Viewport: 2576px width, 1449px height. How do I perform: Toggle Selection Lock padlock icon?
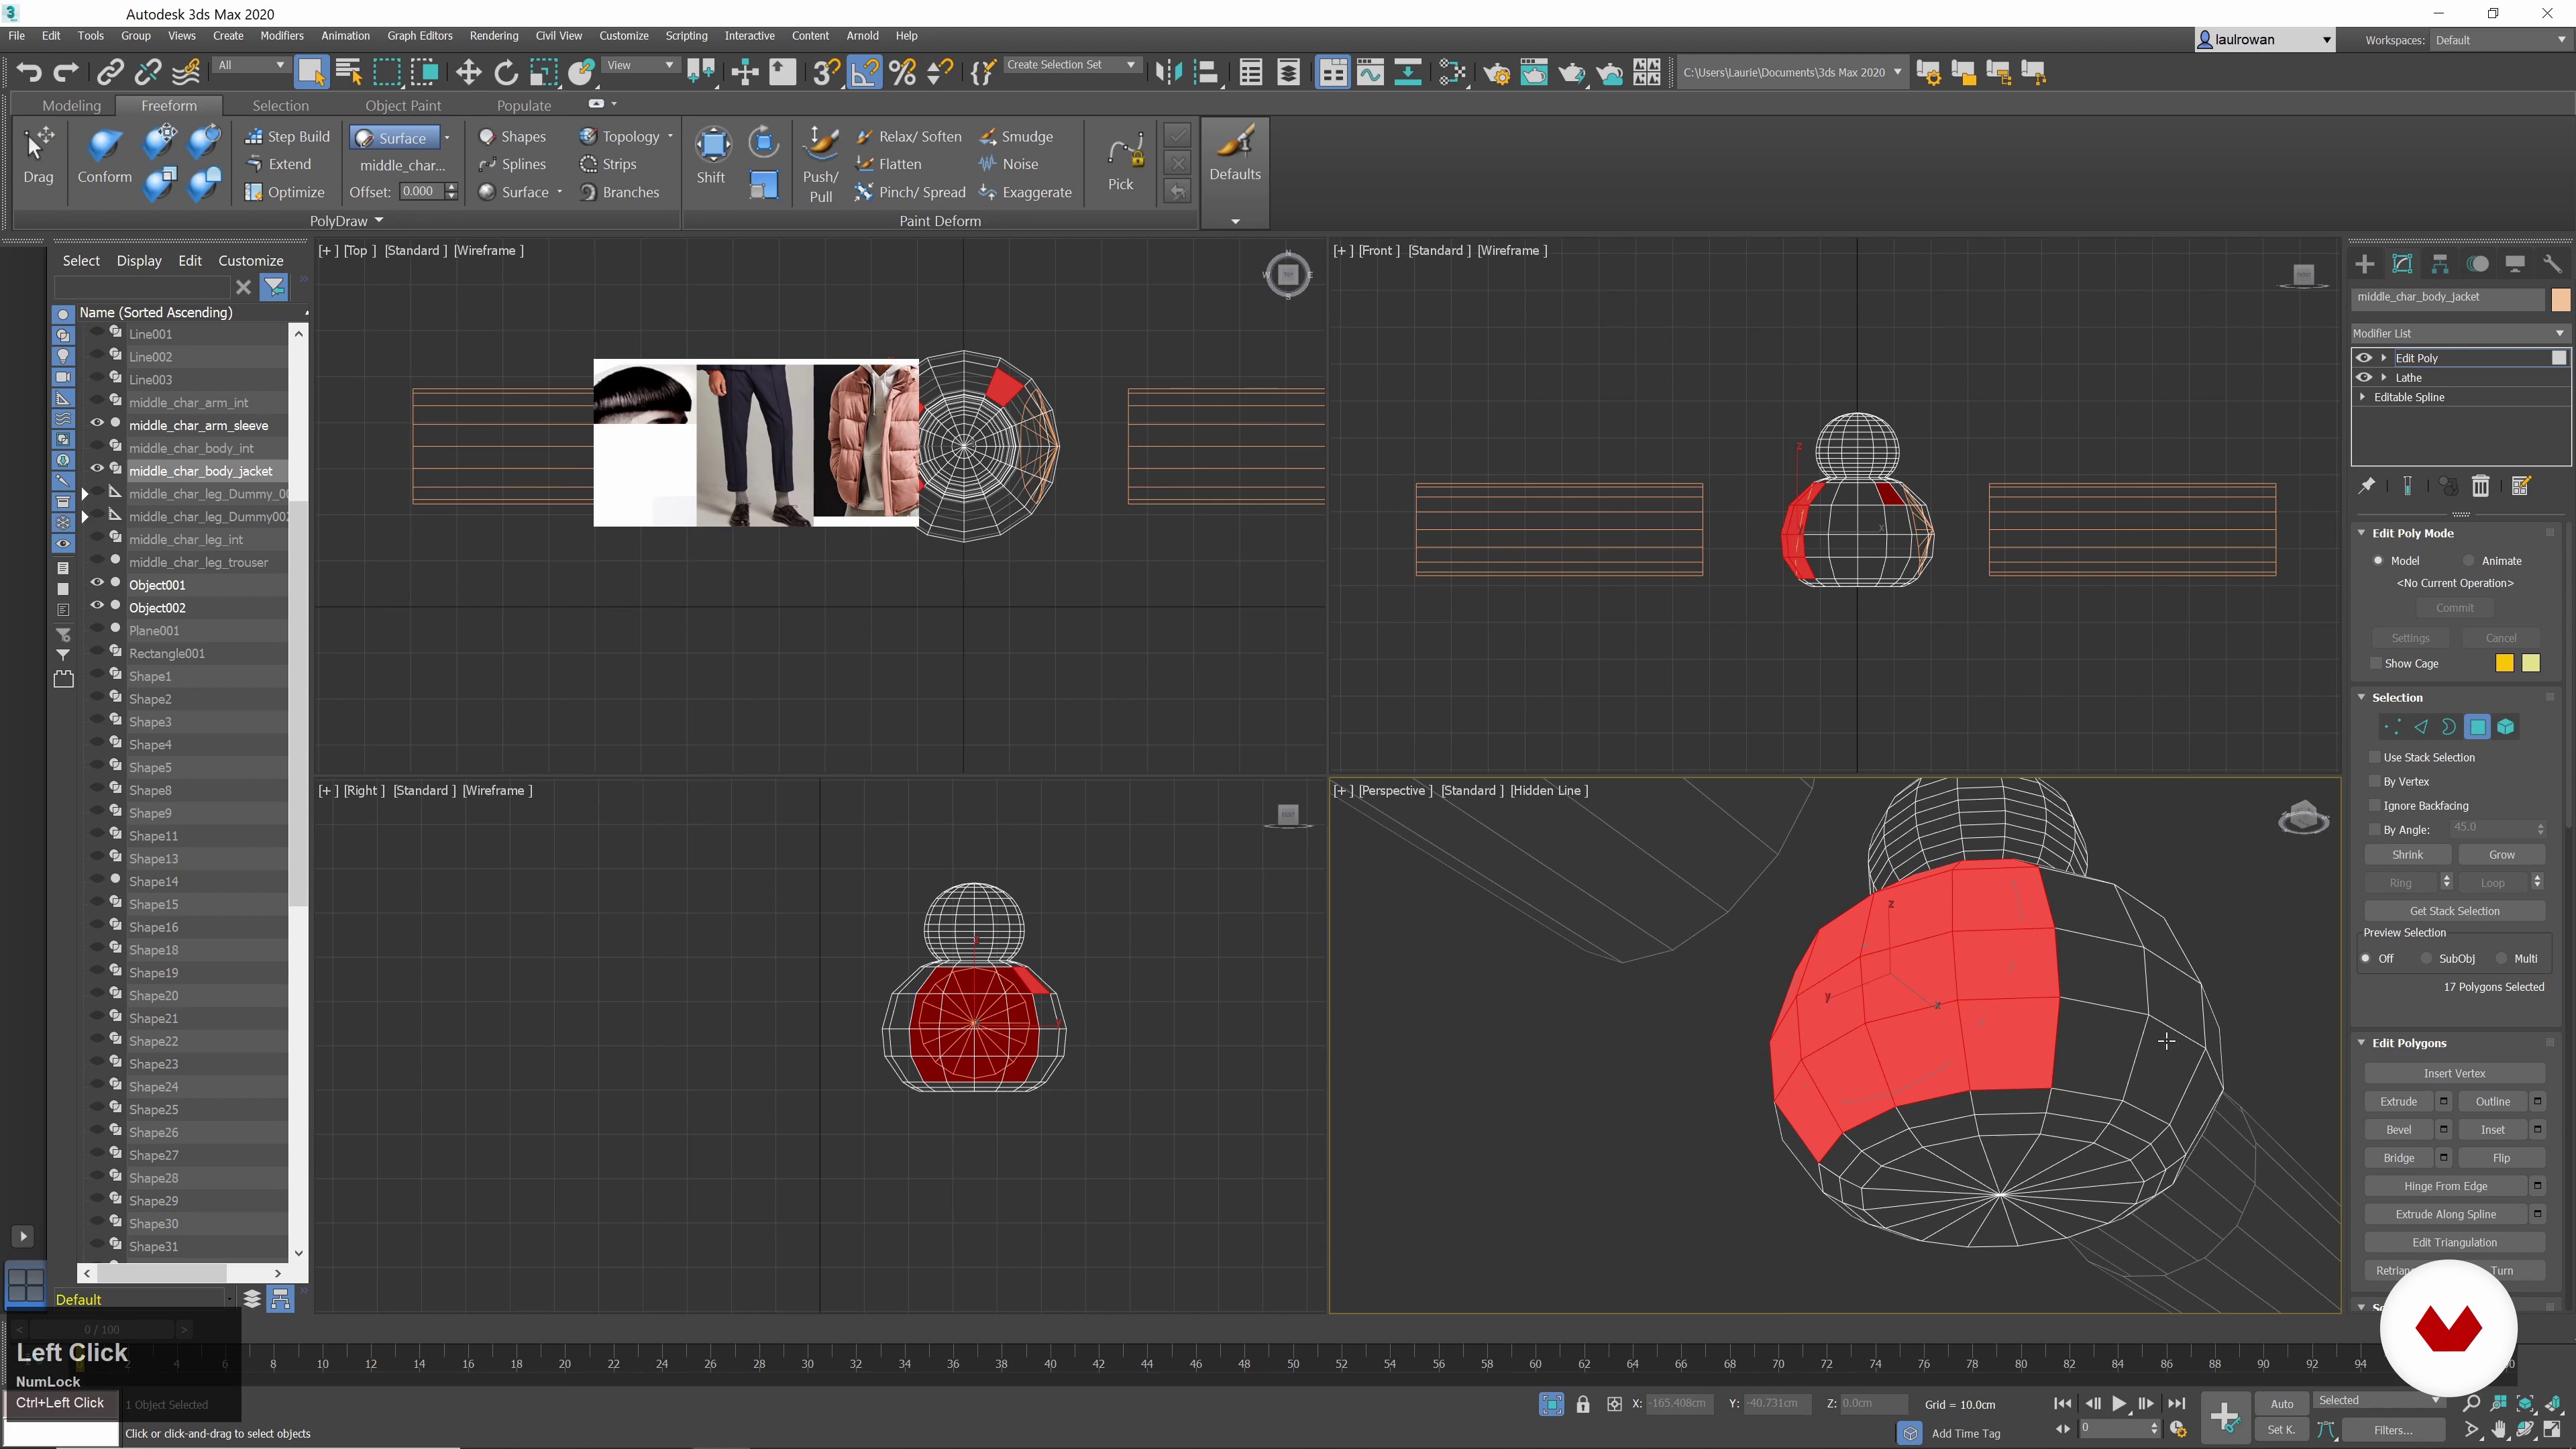[1583, 1404]
